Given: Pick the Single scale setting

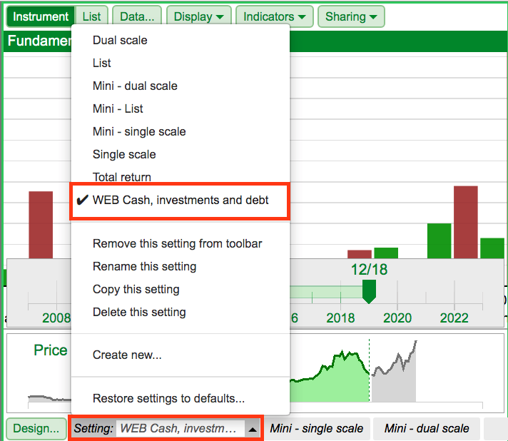Looking at the screenshot, I should point(180,154).
